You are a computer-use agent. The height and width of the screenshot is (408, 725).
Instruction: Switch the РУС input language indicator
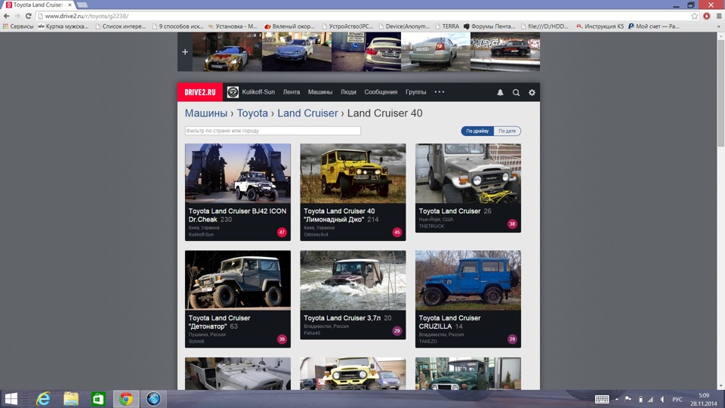[677, 399]
